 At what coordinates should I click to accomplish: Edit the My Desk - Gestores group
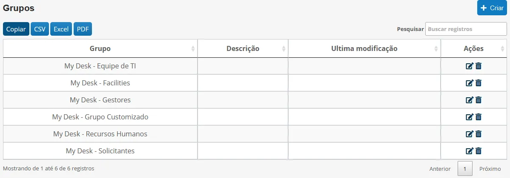point(469,100)
